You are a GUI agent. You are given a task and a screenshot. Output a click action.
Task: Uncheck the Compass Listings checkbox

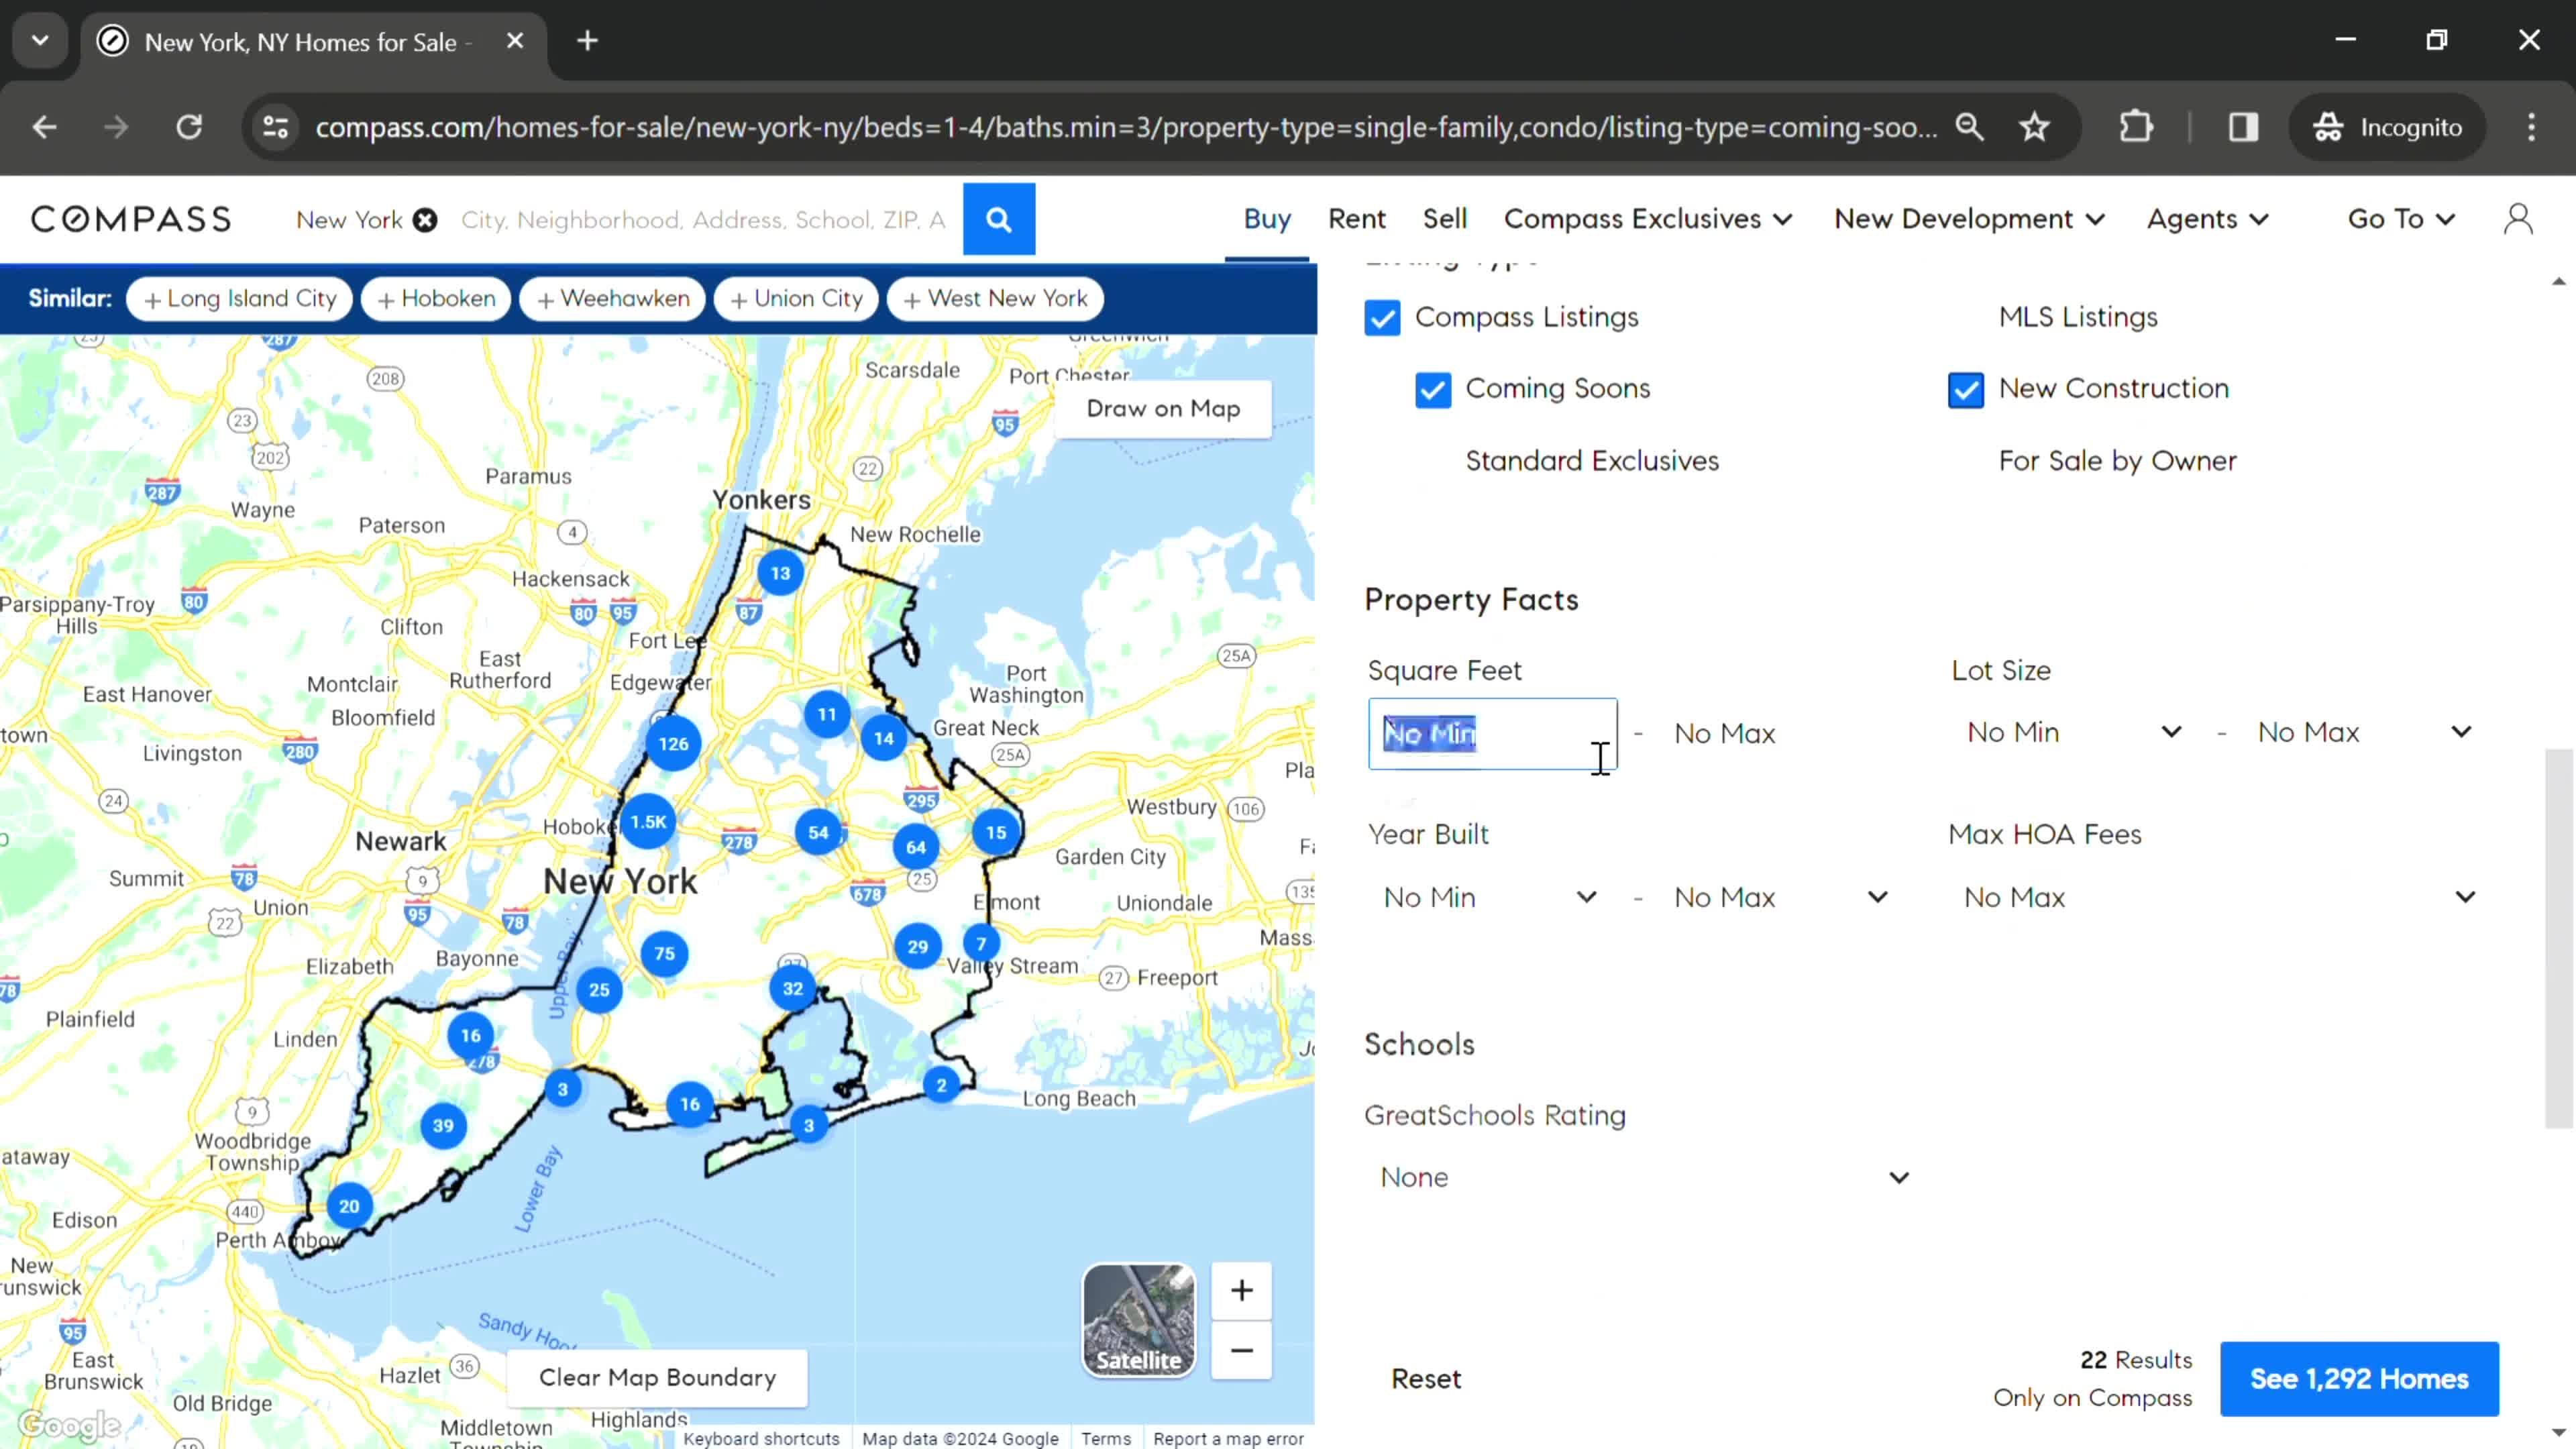click(1382, 318)
